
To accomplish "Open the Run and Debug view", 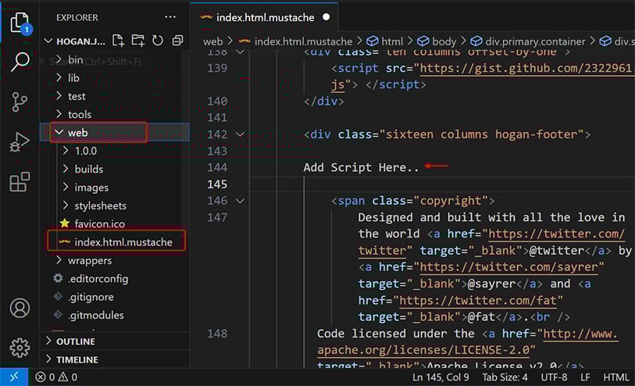I will point(20,142).
